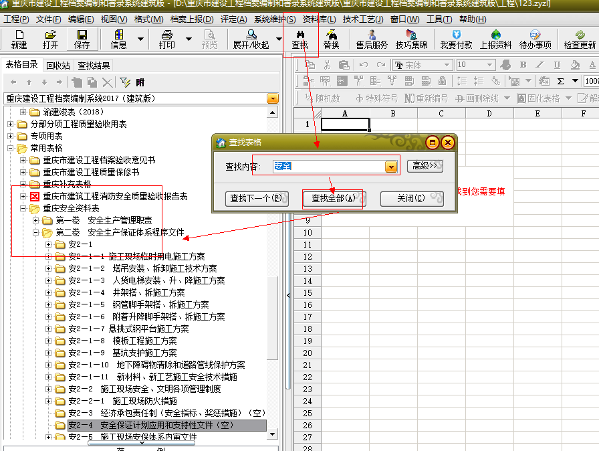This screenshot has width=599, height=451.
Task: Toggle underline text formatting
Action: tap(556, 65)
